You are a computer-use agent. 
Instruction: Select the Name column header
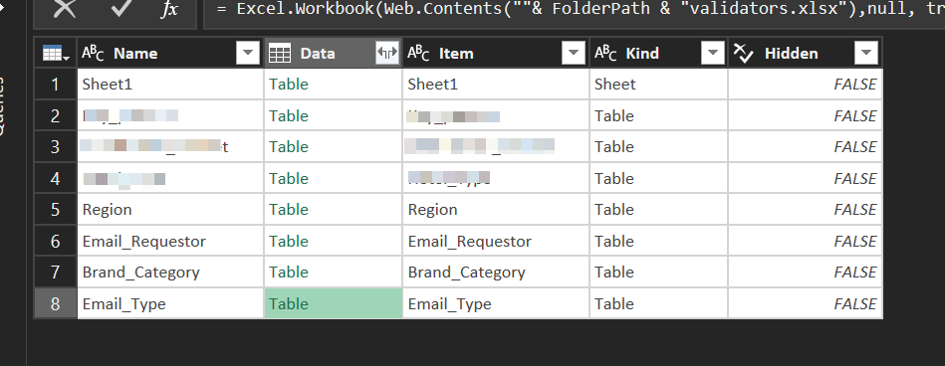(x=171, y=54)
